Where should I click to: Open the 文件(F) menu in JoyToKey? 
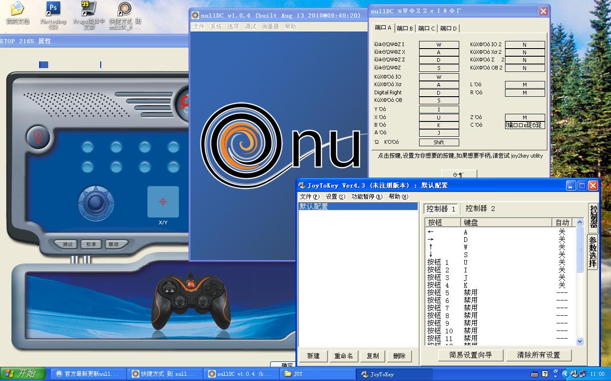coord(310,197)
